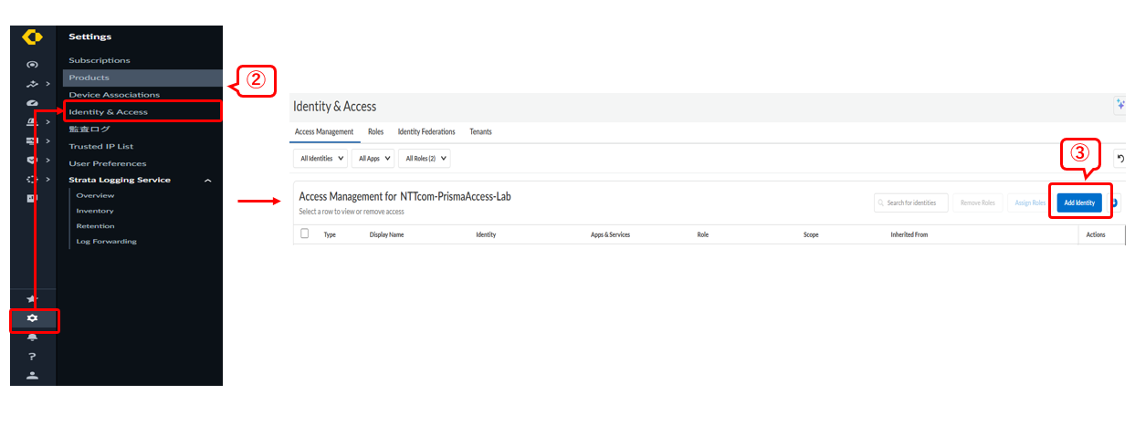Click the settings gear icon in sidebar
The image size is (1135, 436).
point(33,318)
